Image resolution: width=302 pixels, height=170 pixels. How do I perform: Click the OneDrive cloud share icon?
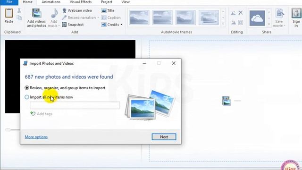point(257,18)
